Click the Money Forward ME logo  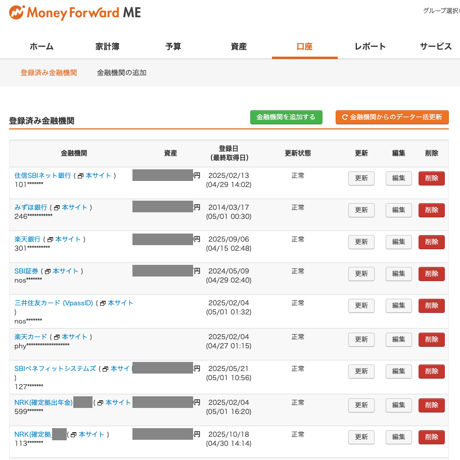point(75,13)
